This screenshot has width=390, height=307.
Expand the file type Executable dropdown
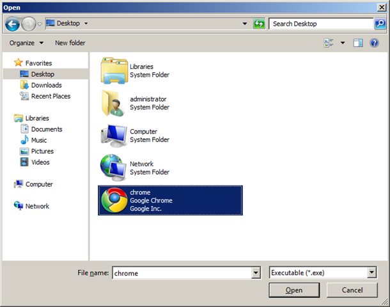(371, 273)
